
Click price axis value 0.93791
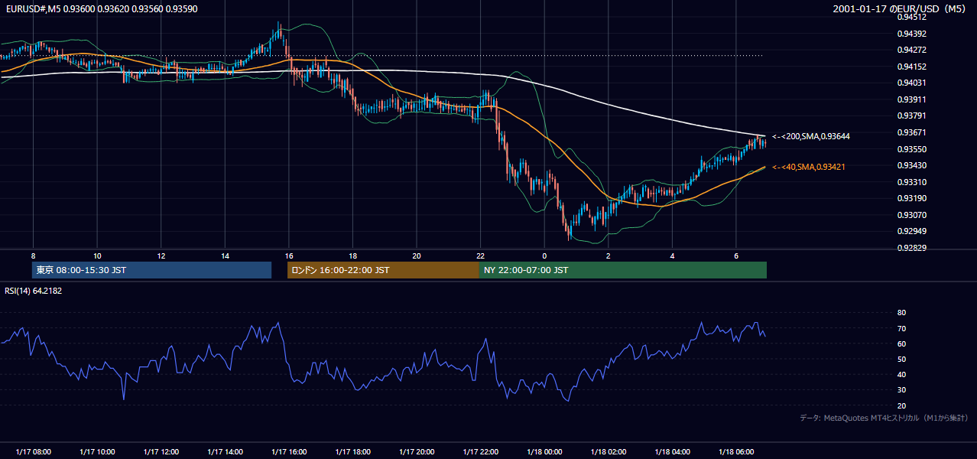(x=911, y=116)
